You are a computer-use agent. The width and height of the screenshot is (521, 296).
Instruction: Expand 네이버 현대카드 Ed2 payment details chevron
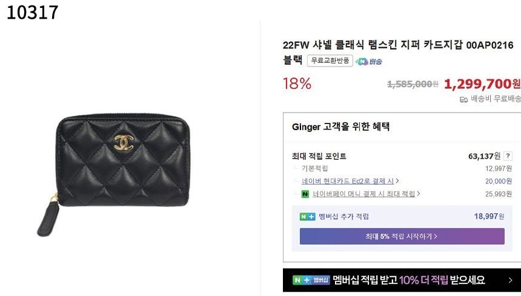397,181
